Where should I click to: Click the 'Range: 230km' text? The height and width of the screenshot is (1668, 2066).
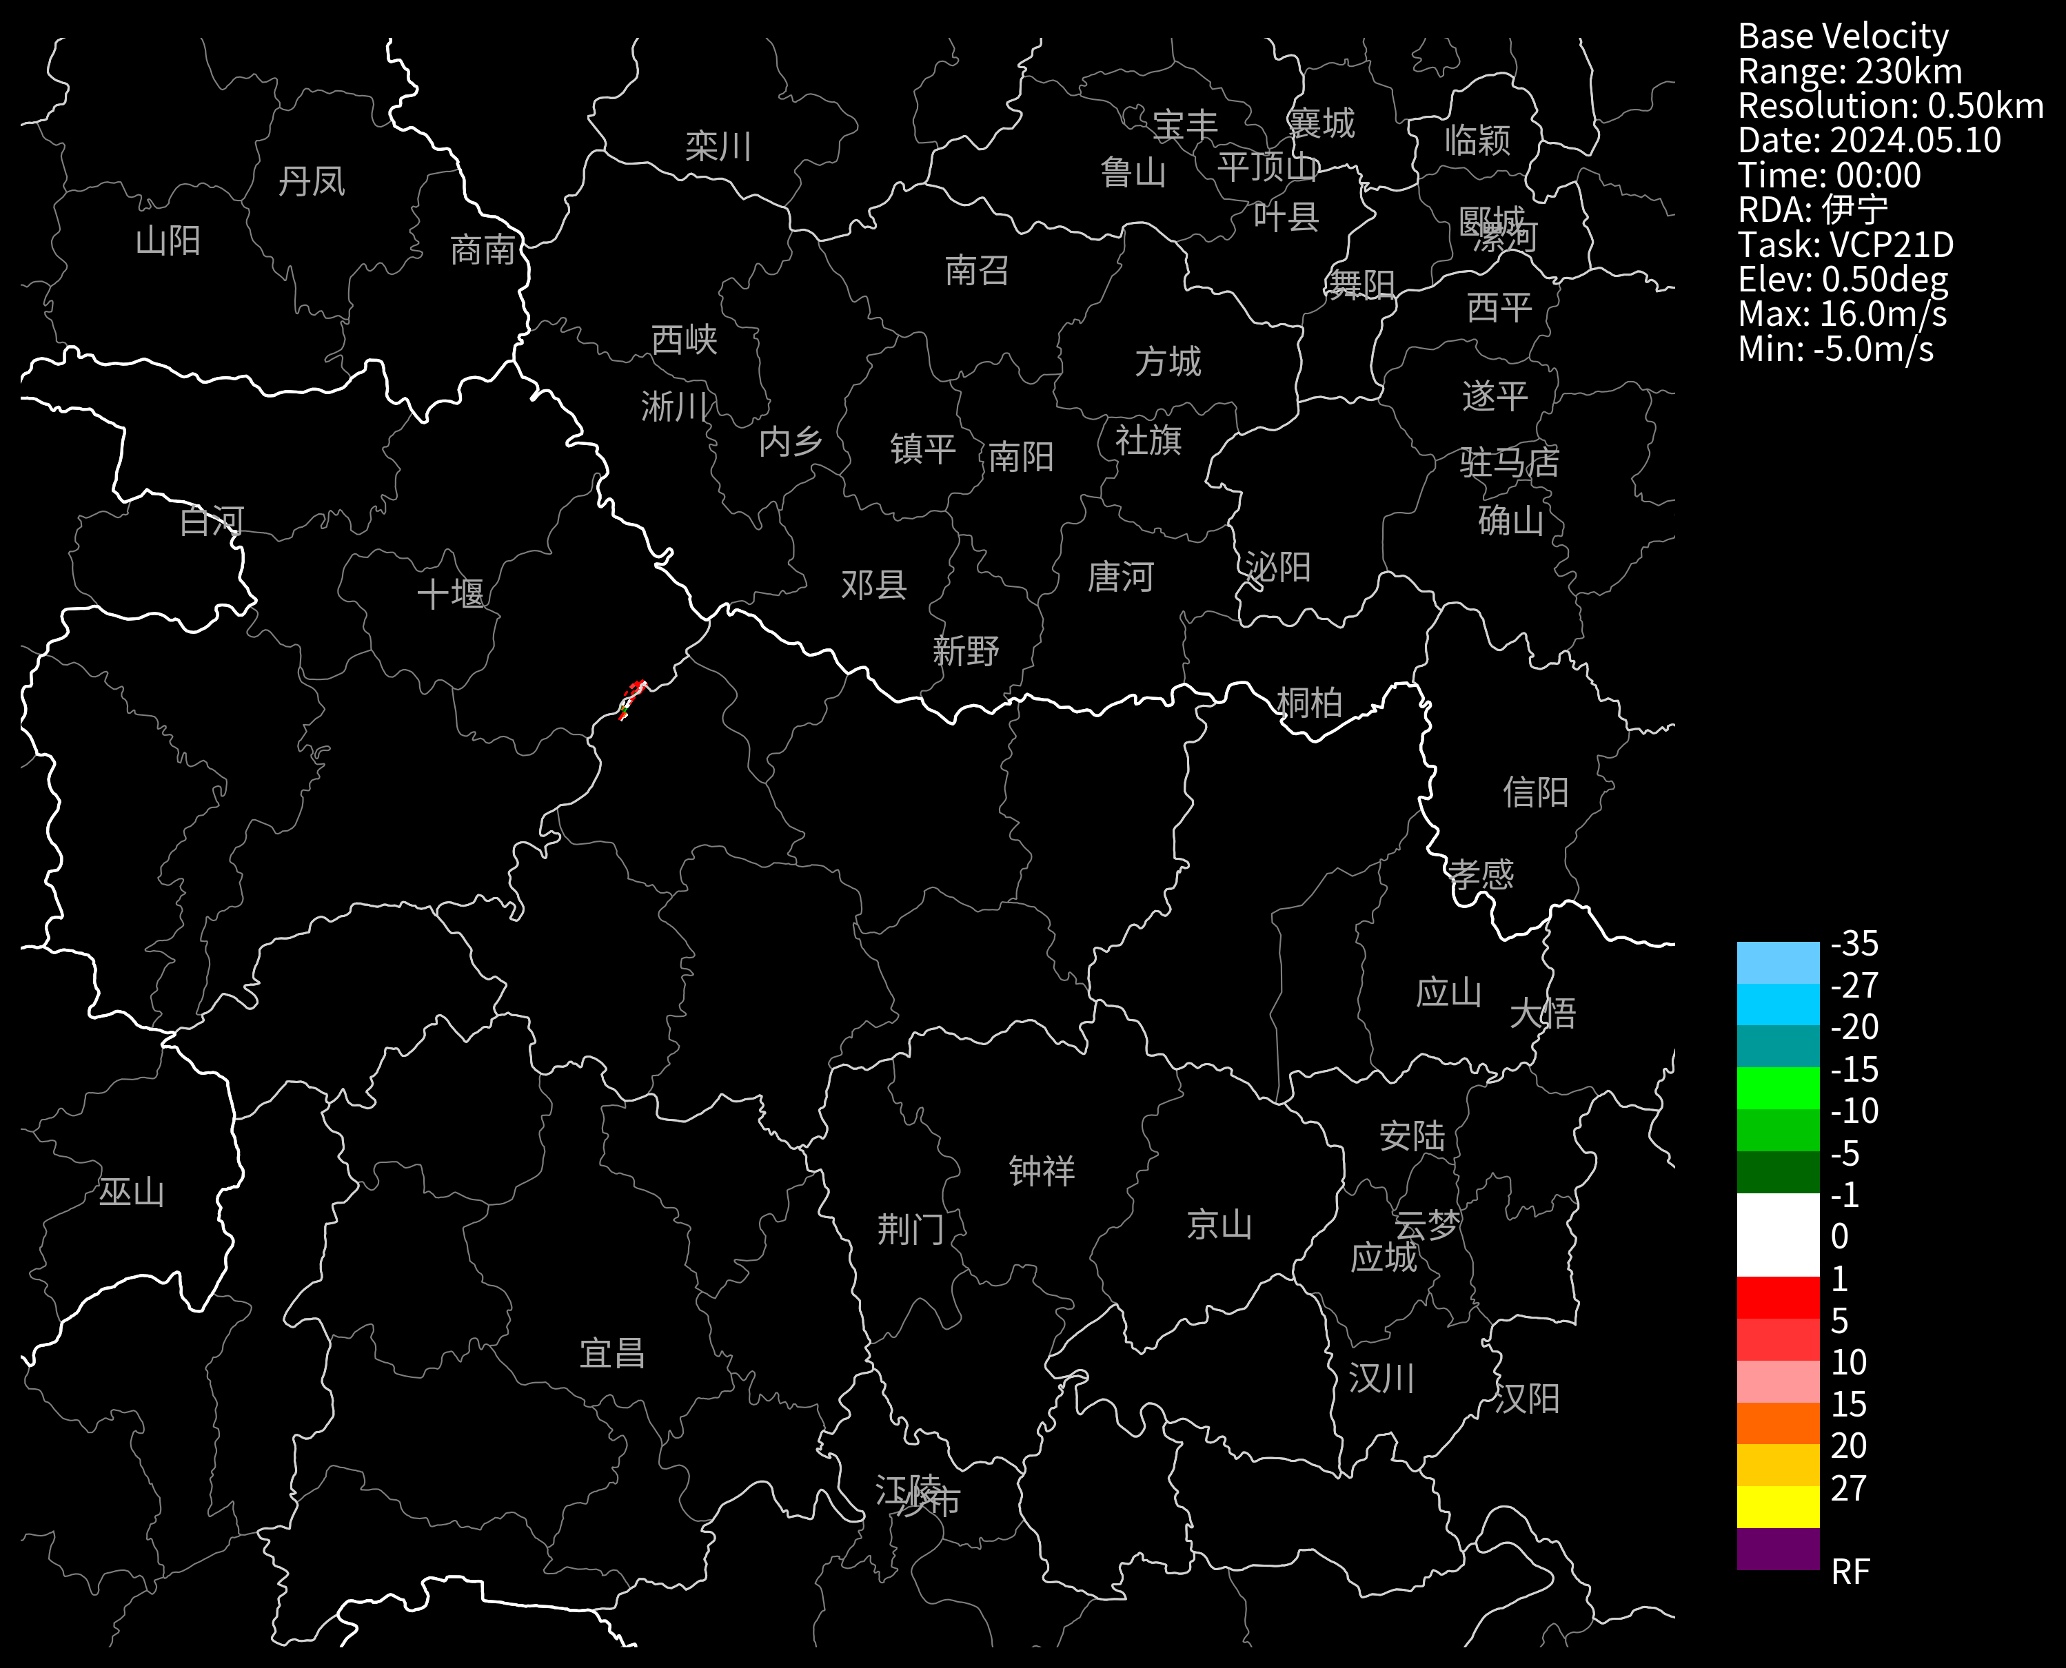point(1850,70)
